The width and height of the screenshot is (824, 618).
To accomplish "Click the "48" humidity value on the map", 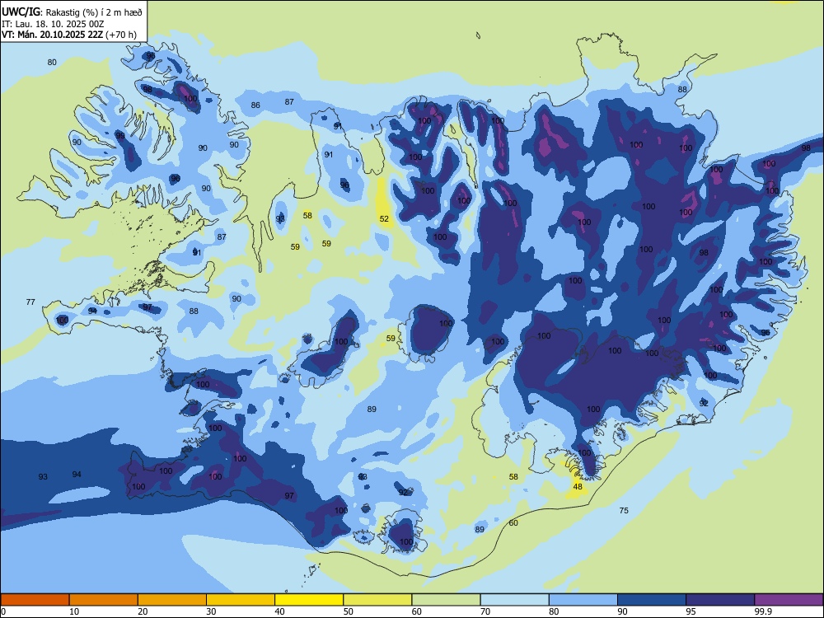I will [x=578, y=487].
